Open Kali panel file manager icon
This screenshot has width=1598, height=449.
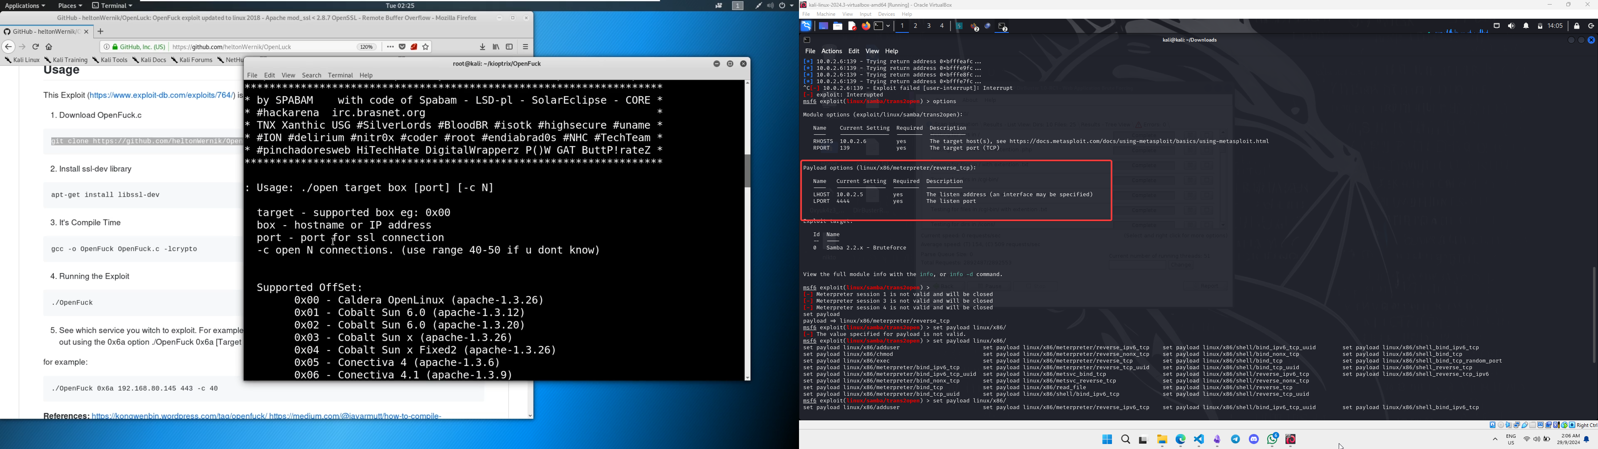(837, 27)
